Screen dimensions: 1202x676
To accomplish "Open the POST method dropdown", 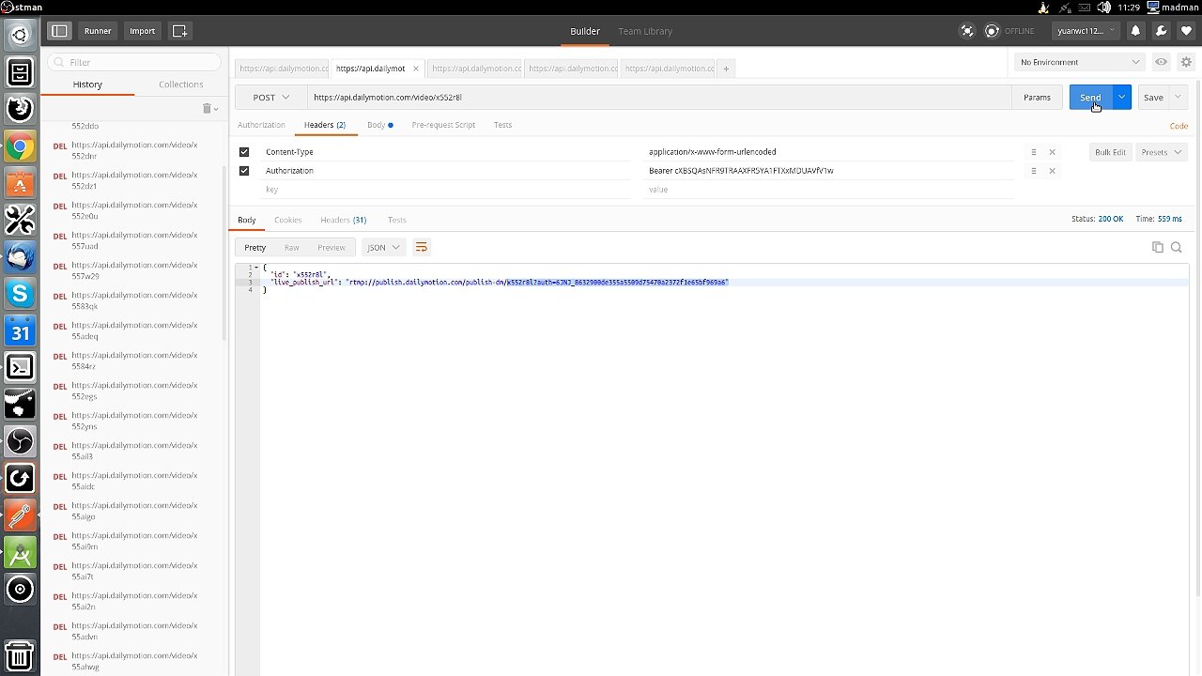I will point(271,97).
